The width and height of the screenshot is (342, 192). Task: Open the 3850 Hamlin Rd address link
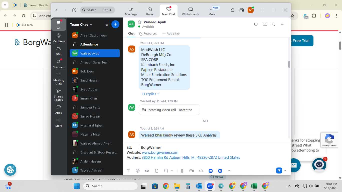click(x=191, y=157)
